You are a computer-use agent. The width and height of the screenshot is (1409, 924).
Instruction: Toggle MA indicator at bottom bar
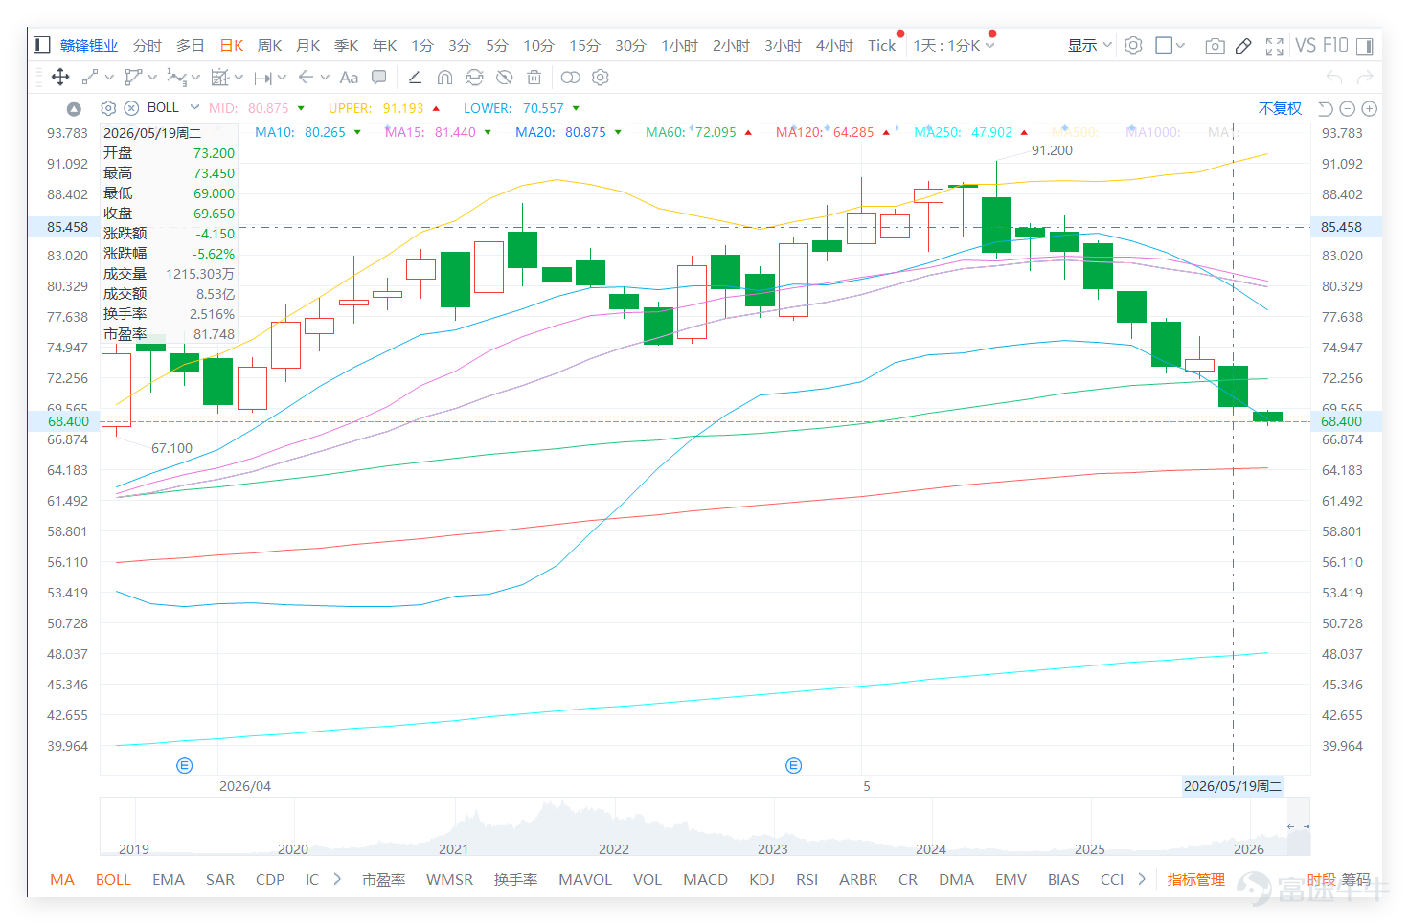click(x=62, y=879)
